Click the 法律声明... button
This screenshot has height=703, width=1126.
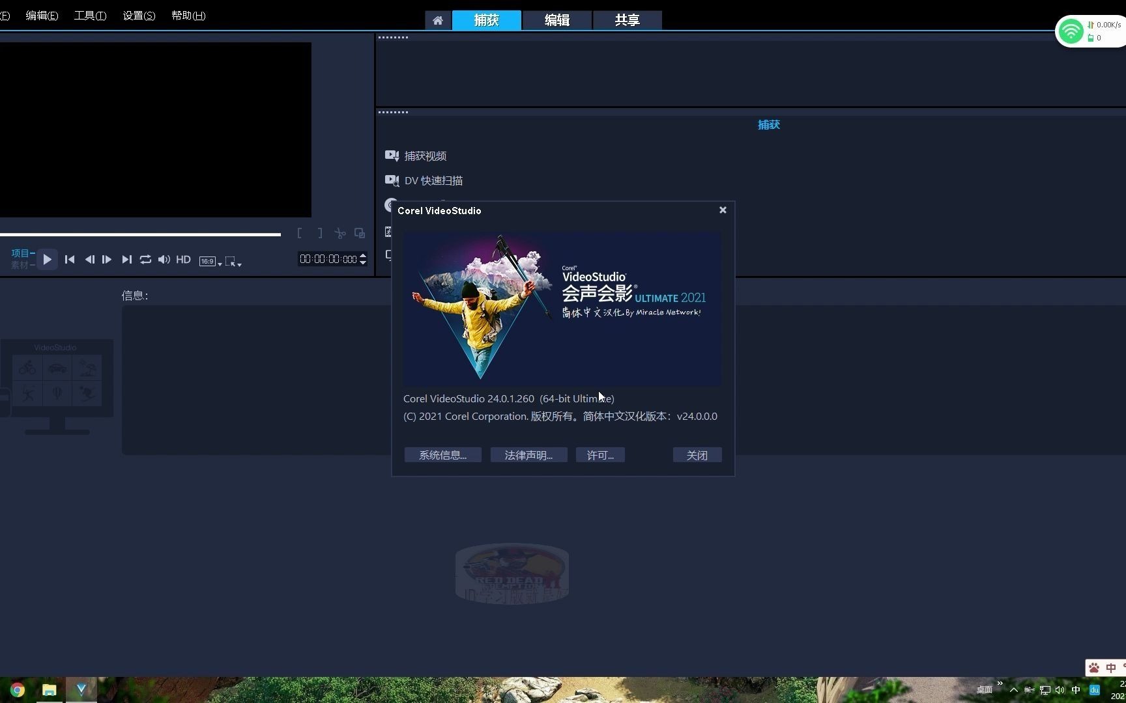tap(528, 455)
